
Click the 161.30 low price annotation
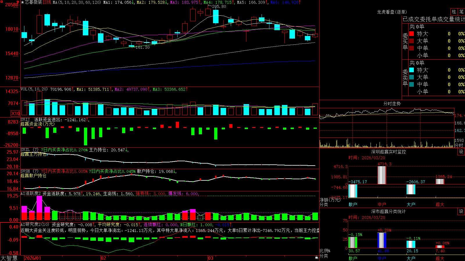point(142,47)
